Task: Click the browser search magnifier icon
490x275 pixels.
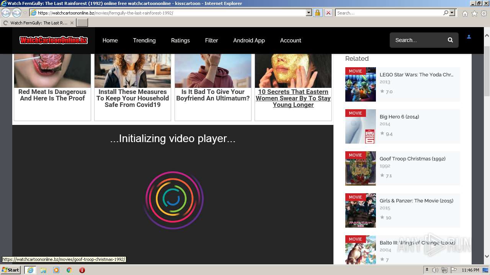Action: click(446, 13)
